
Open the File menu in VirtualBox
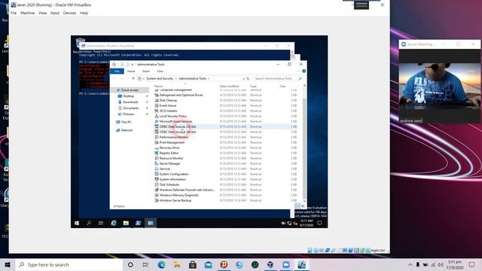pyautogui.click(x=14, y=13)
